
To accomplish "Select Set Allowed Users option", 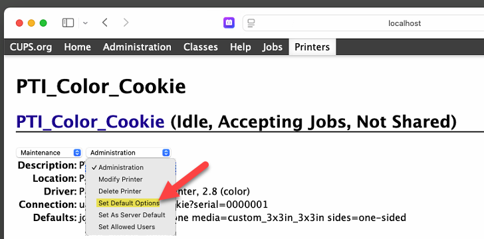I will pos(126,226).
